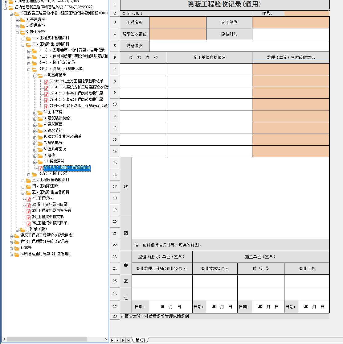Expand (五)、施工记录 node
The image size is (343, 344).
[29, 175]
